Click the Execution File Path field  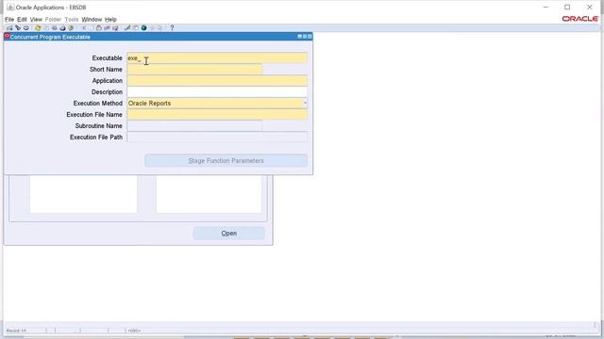click(217, 137)
